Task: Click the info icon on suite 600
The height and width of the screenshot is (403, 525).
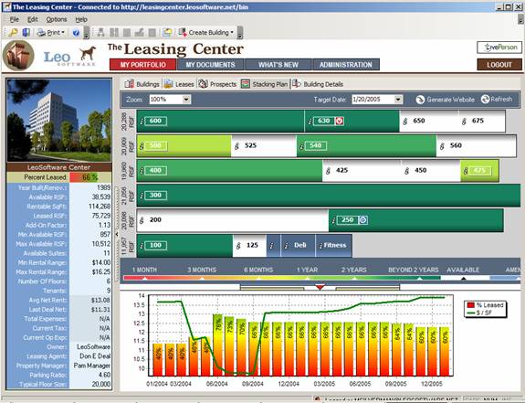Action: pos(142,121)
